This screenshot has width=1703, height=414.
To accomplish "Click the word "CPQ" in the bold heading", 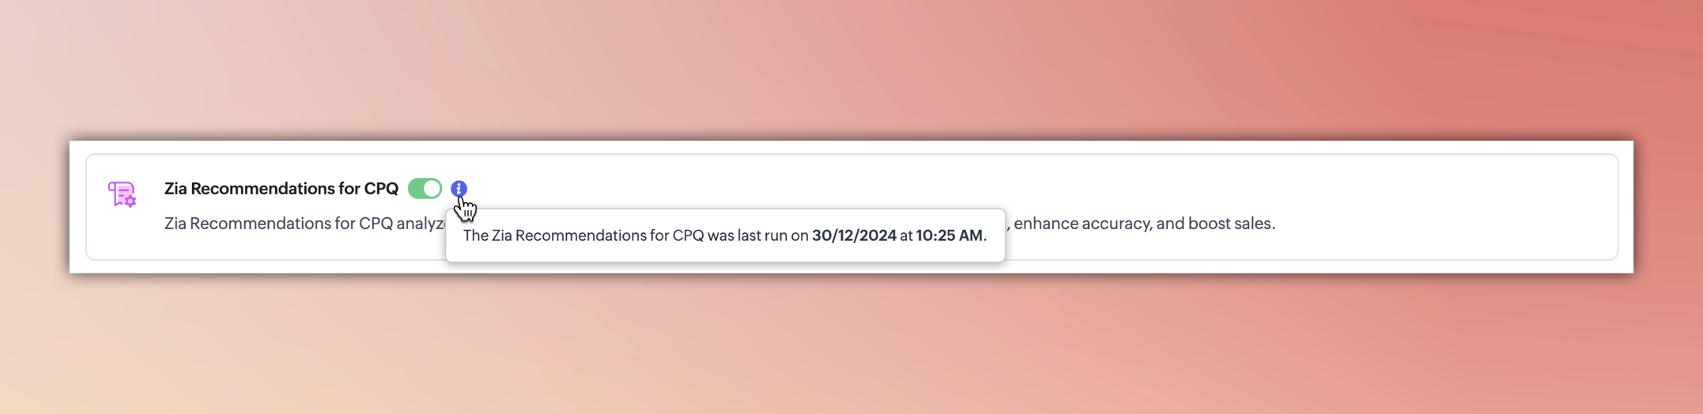I will tap(381, 189).
